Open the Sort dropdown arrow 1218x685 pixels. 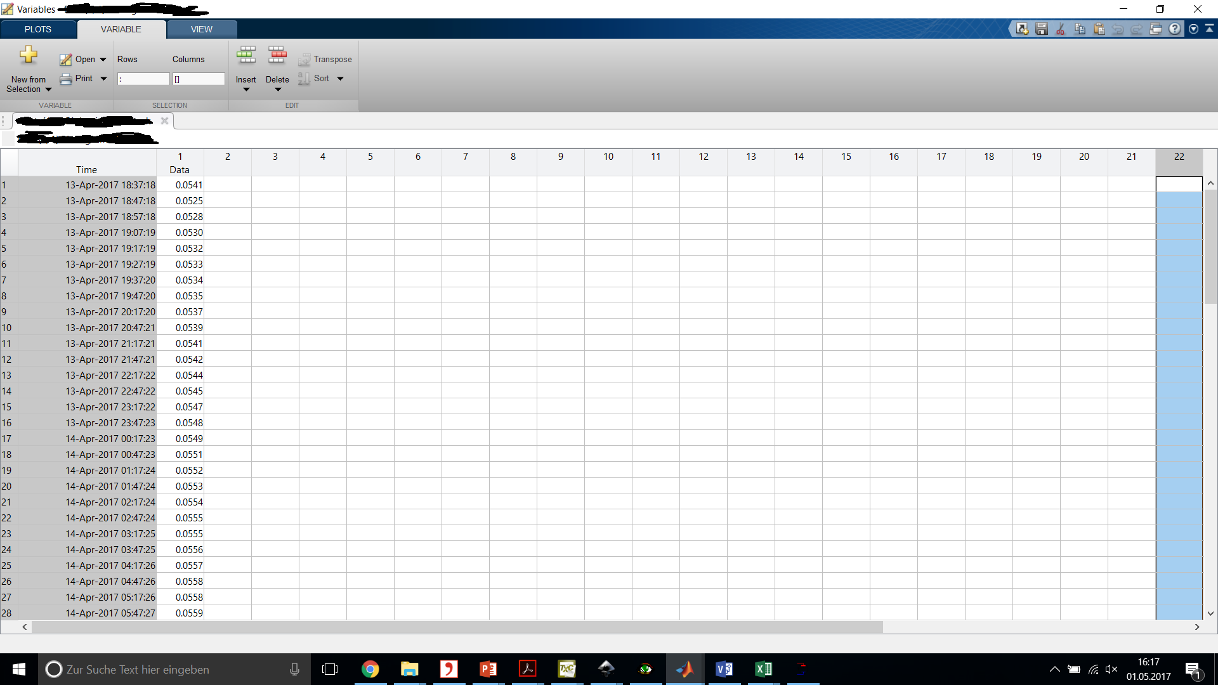(x=340, y=79)
